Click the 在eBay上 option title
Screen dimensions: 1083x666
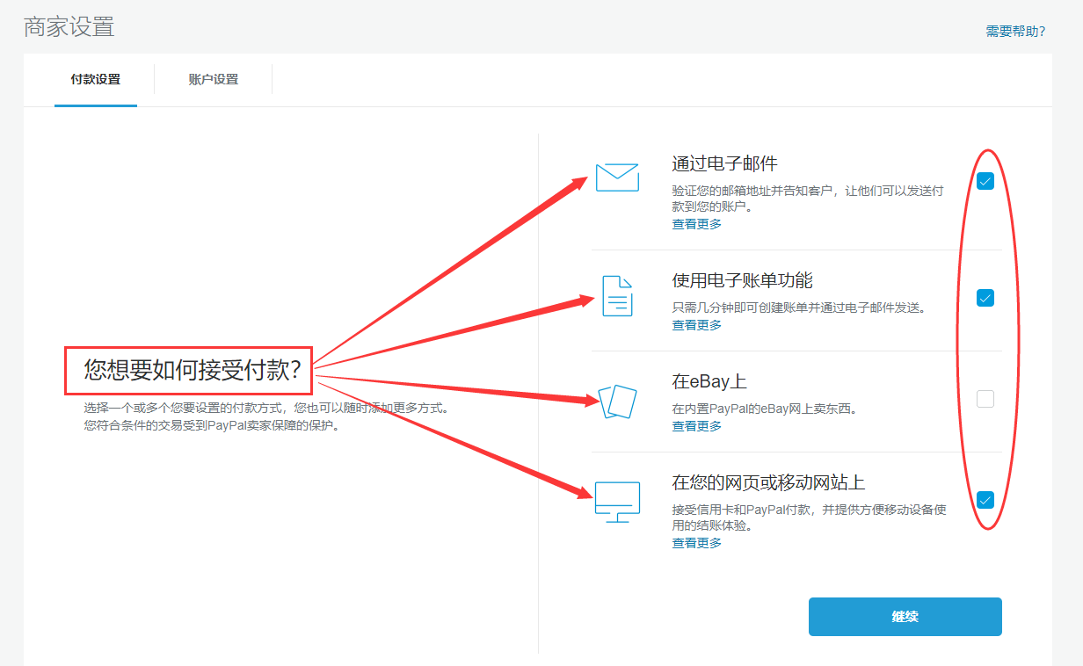click(709, 382)
